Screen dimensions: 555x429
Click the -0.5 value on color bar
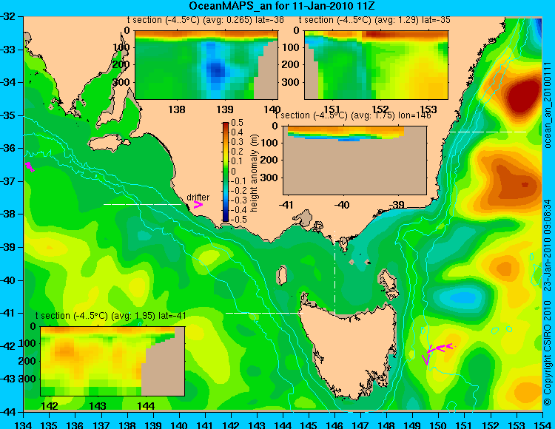coord(237,219)
